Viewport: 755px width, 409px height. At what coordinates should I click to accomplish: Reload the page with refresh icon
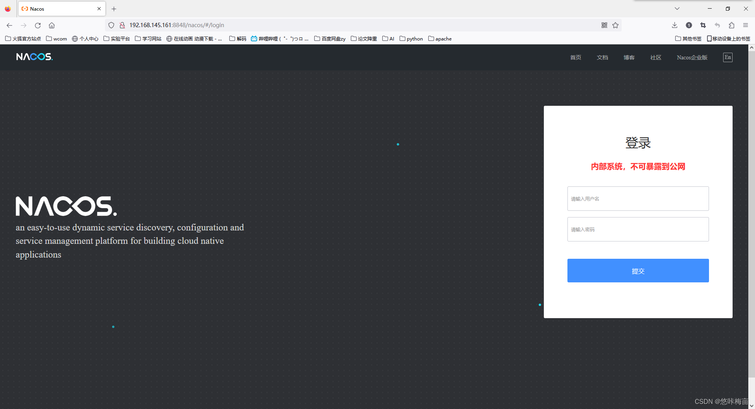38,25
